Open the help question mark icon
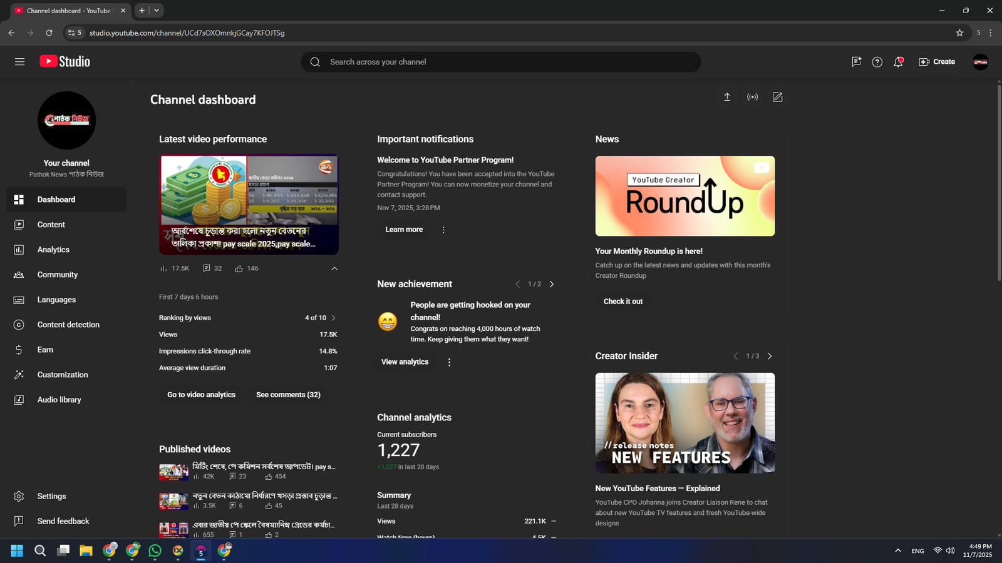Viewport: 1002px width, 563px height. (x=877, y=62)
